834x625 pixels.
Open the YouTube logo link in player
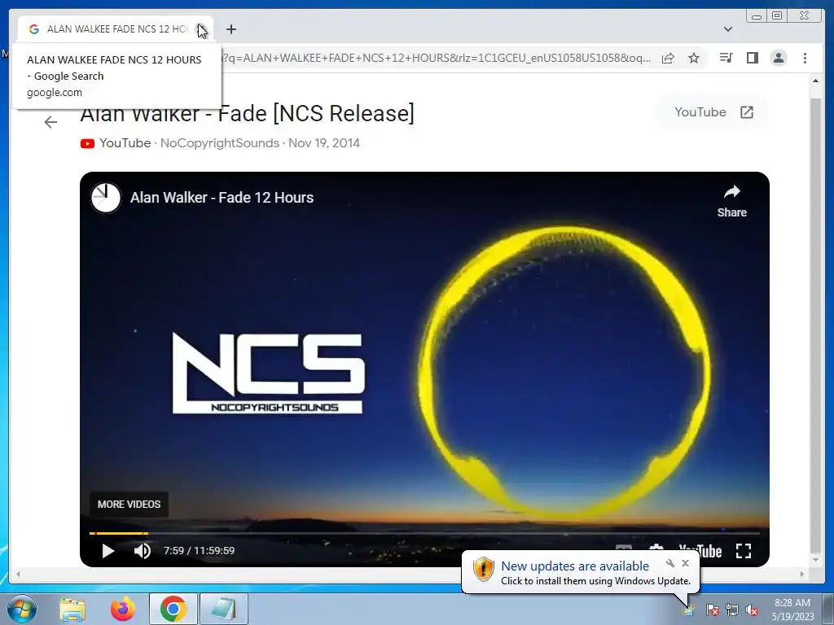(x=700, y=551)
